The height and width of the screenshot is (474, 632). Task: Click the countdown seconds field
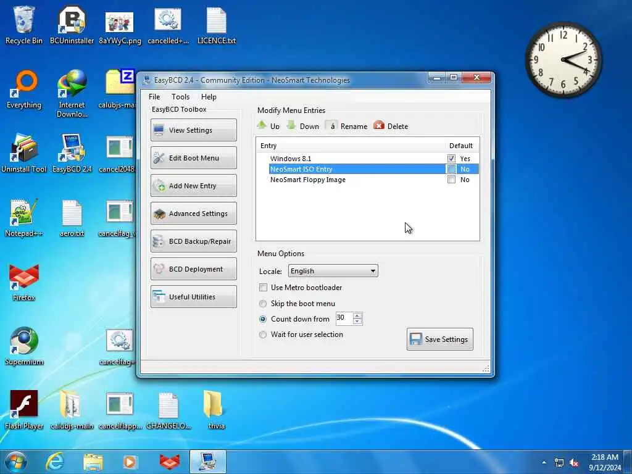point(344,318)
